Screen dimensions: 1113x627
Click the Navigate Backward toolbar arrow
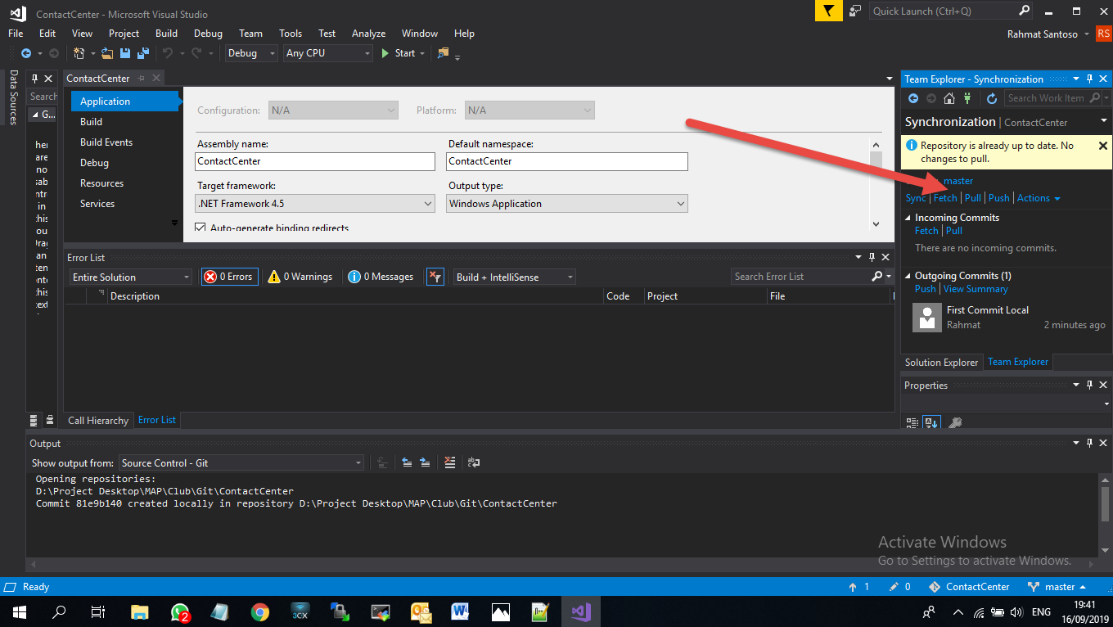point(26,53)
